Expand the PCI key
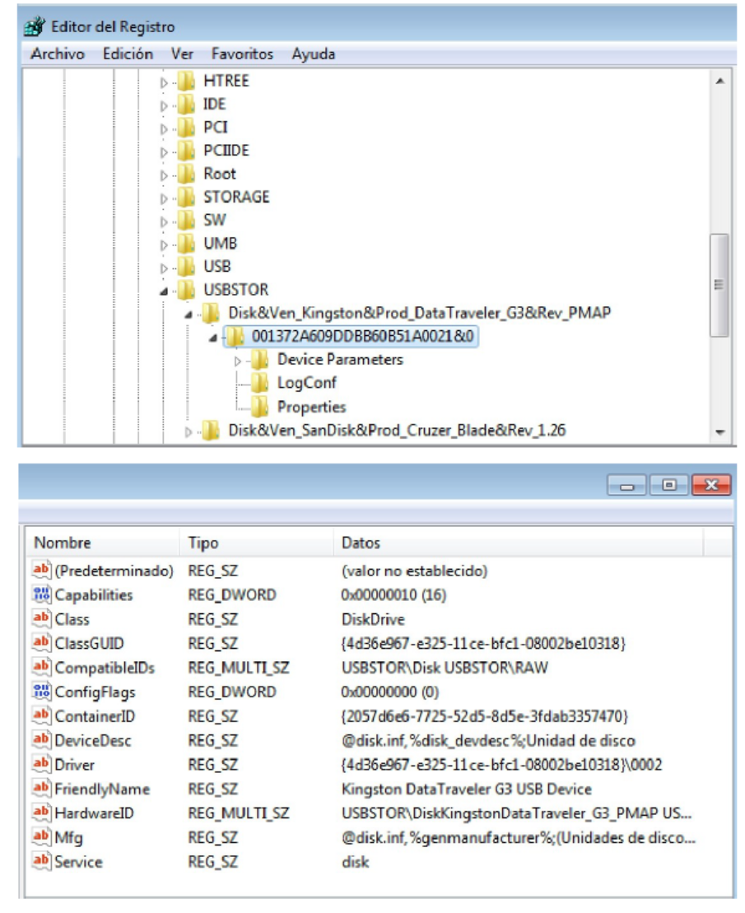The image size is (745, 913). point(164,128)
